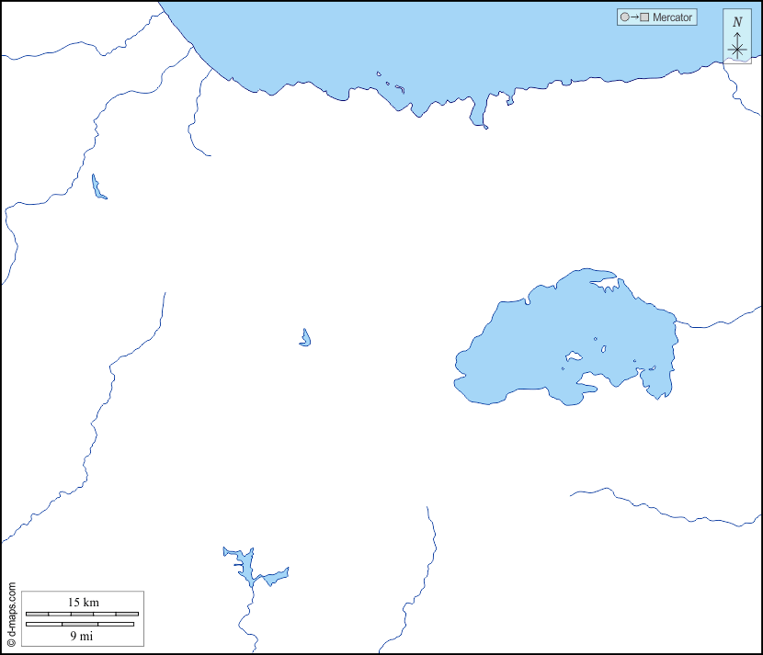
Task: Click the narrow inlet on the sea coast
Action: (477, 113)
